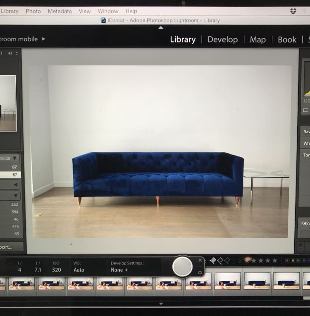Click the reject flag icon
The height and width of the screenshot is (316, 310).
(x=227, y=260)
